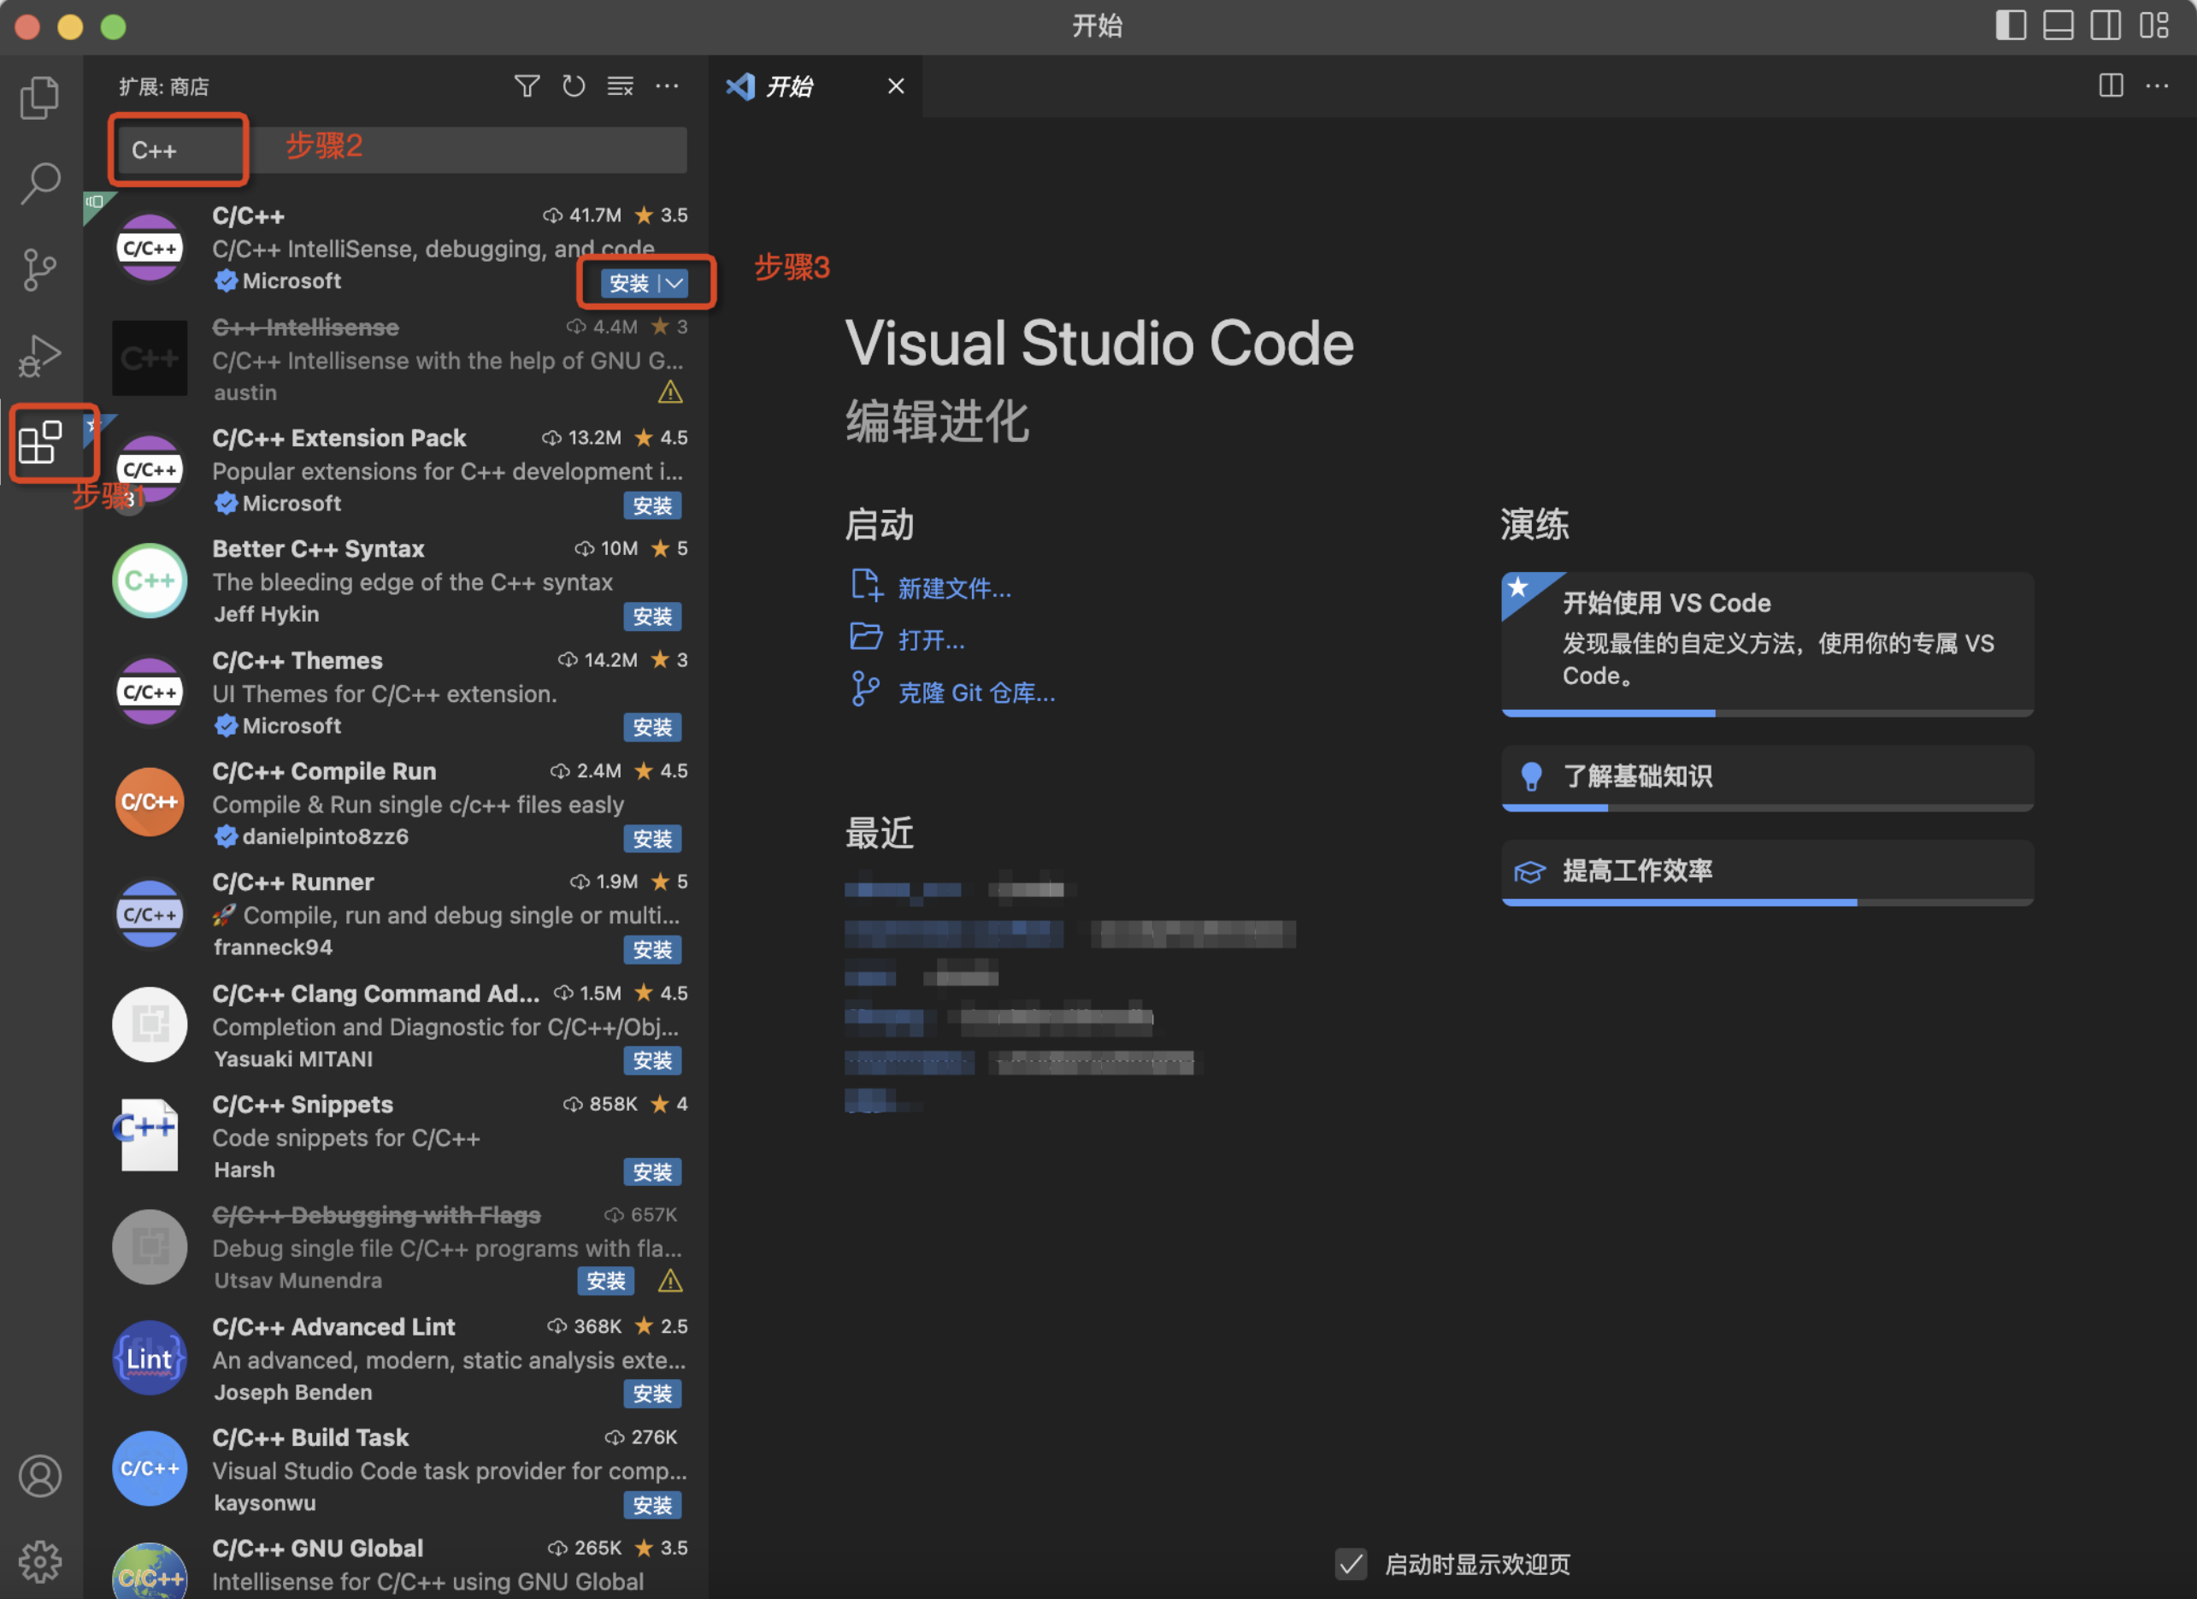Screen dimensions: 2197x1599
Task: Install Better C++ Syntax extension
Action: 652,617
